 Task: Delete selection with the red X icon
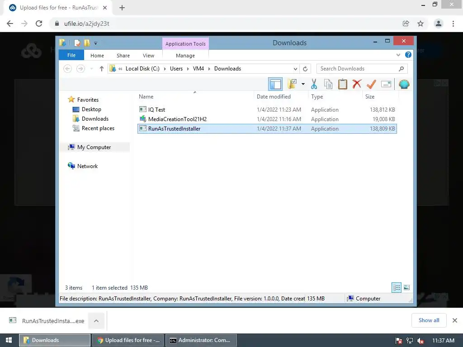pyautogui.click(x=357, y=84)
